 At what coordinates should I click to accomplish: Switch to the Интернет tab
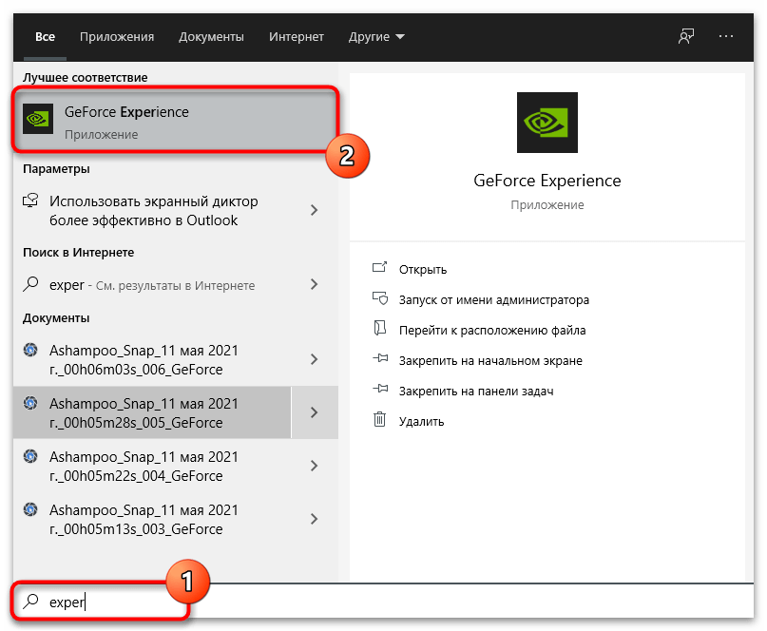(x=297, y=37)
